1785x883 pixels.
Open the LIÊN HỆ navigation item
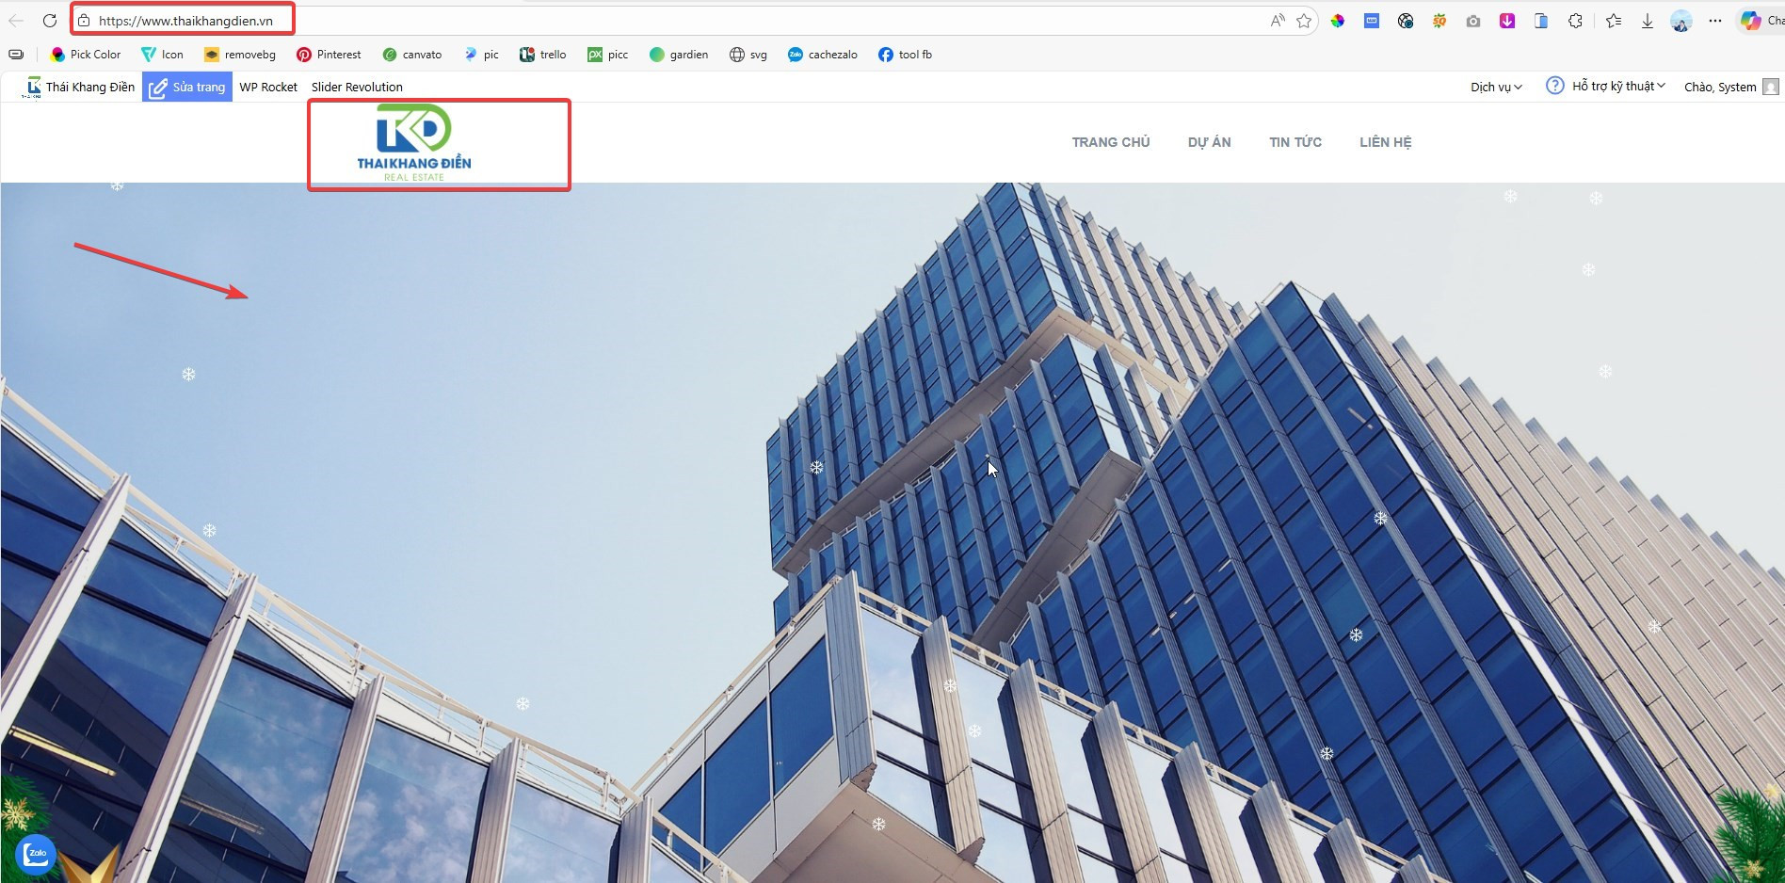point(1386,142)
